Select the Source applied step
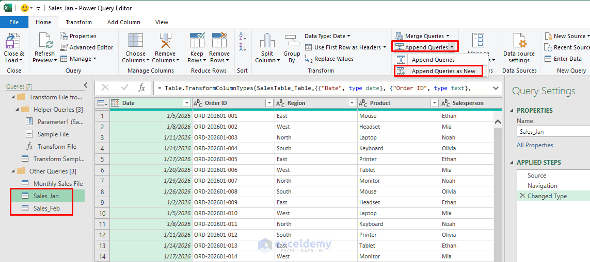The width and height of the screenshot is (590, 262). pos(536,176)
